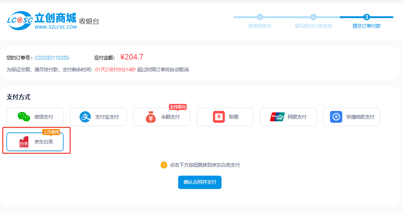Select 微信支付 payment option
403x213 pixels.
click(44, 117)
